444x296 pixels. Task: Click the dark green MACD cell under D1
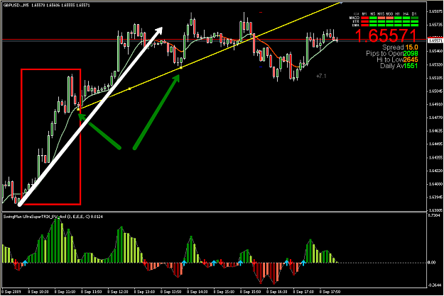415,18
